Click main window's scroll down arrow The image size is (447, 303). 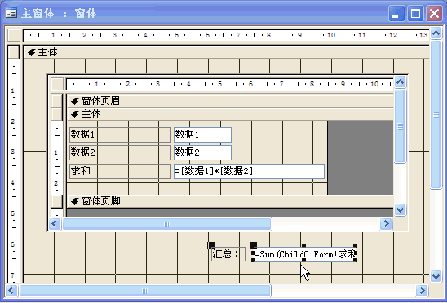(x=436, y=276)
